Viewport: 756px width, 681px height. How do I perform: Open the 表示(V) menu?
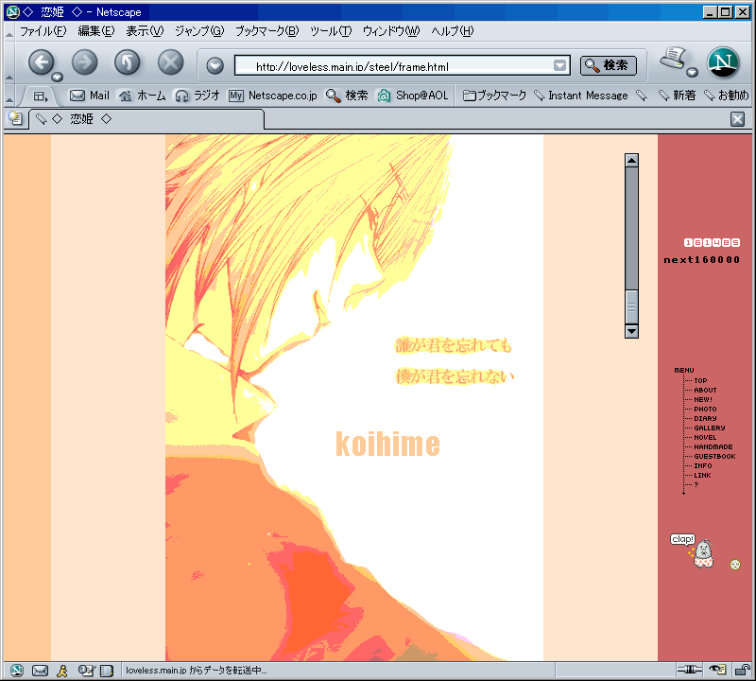coord(145,31)
